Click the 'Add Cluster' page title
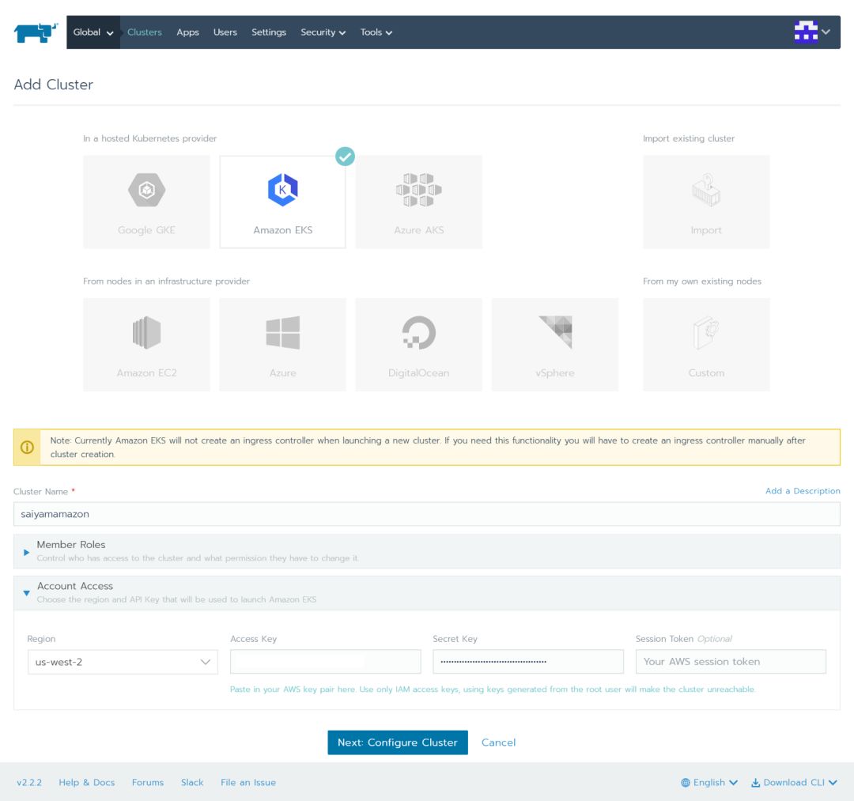The image size is (854, 801). tap(54, 85)
